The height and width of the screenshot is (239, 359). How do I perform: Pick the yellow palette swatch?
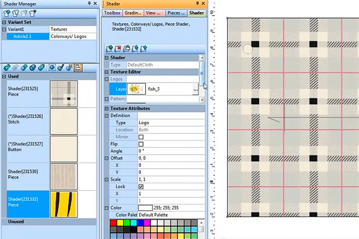[x=120, y=223]
